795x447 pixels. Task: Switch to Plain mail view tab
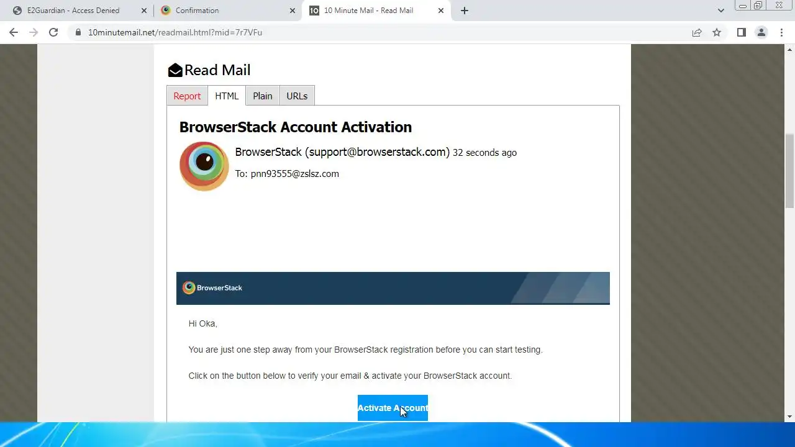[x=263, y=96]
